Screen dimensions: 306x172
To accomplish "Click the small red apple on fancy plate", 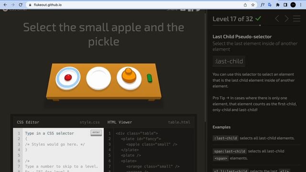I will [68, 77].
